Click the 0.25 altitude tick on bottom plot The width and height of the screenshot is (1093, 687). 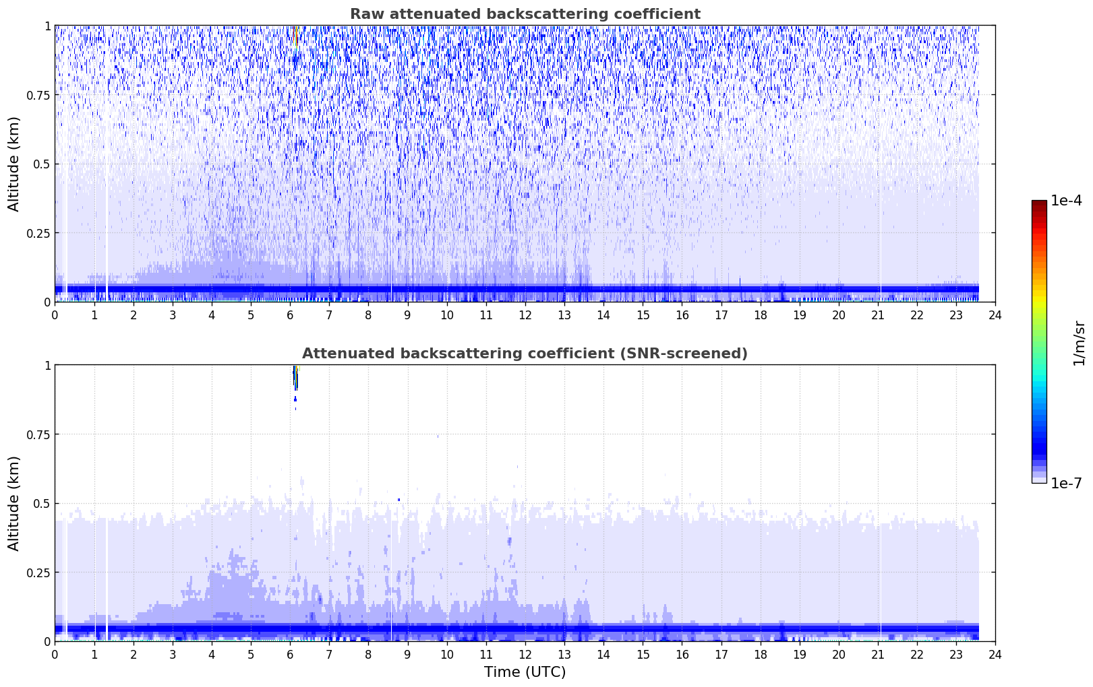(39, 572)
